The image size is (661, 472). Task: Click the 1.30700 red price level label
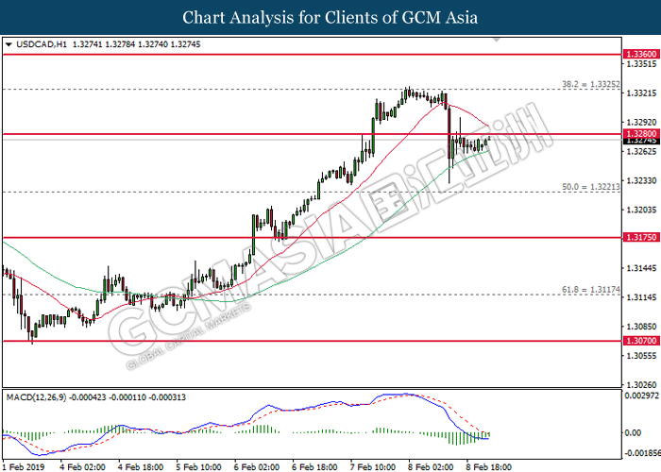(641, 341)
